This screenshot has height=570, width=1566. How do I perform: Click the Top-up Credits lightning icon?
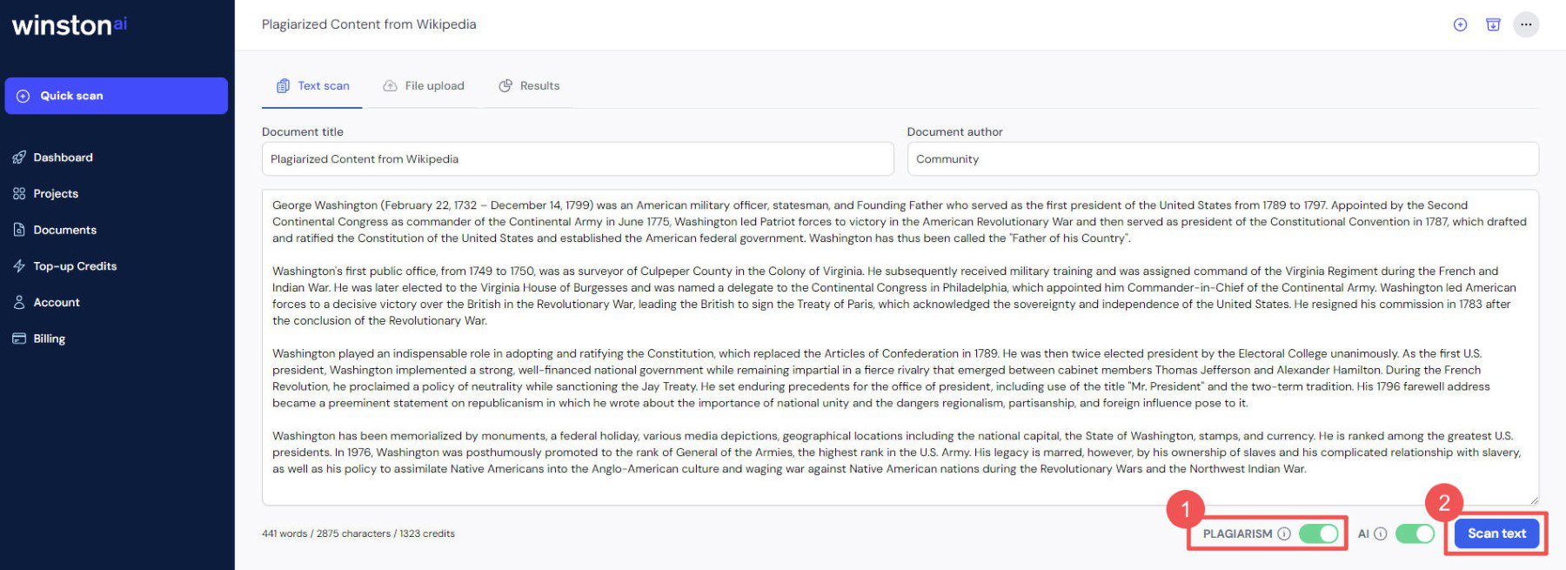coord(19,266)
